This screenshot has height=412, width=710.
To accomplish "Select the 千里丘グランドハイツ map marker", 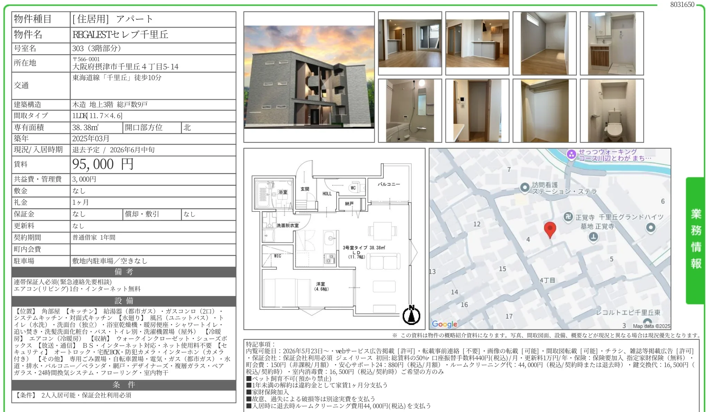I will pyautogui.click(x=651, y=228).
